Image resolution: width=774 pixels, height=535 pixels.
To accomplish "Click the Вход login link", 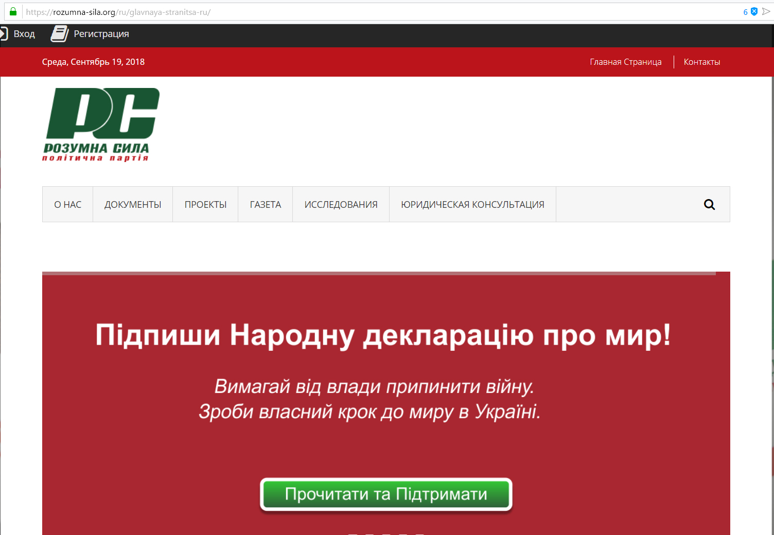I will click(x=24, y=34).
